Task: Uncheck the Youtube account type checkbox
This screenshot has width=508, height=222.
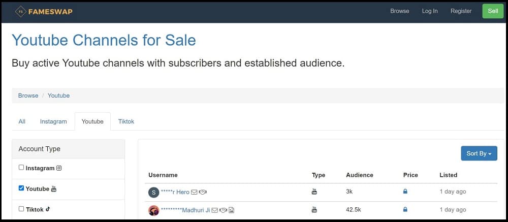Action: (x=21, y=188)
